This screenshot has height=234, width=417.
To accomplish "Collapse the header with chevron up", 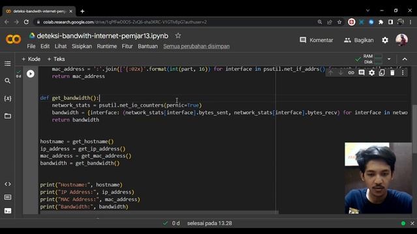I will 405,59.
